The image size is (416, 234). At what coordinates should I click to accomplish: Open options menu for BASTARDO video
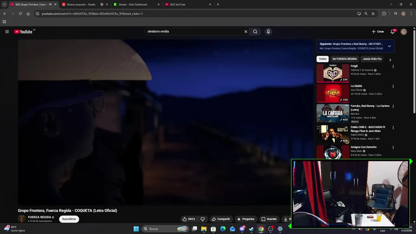(x=393, y=127)
